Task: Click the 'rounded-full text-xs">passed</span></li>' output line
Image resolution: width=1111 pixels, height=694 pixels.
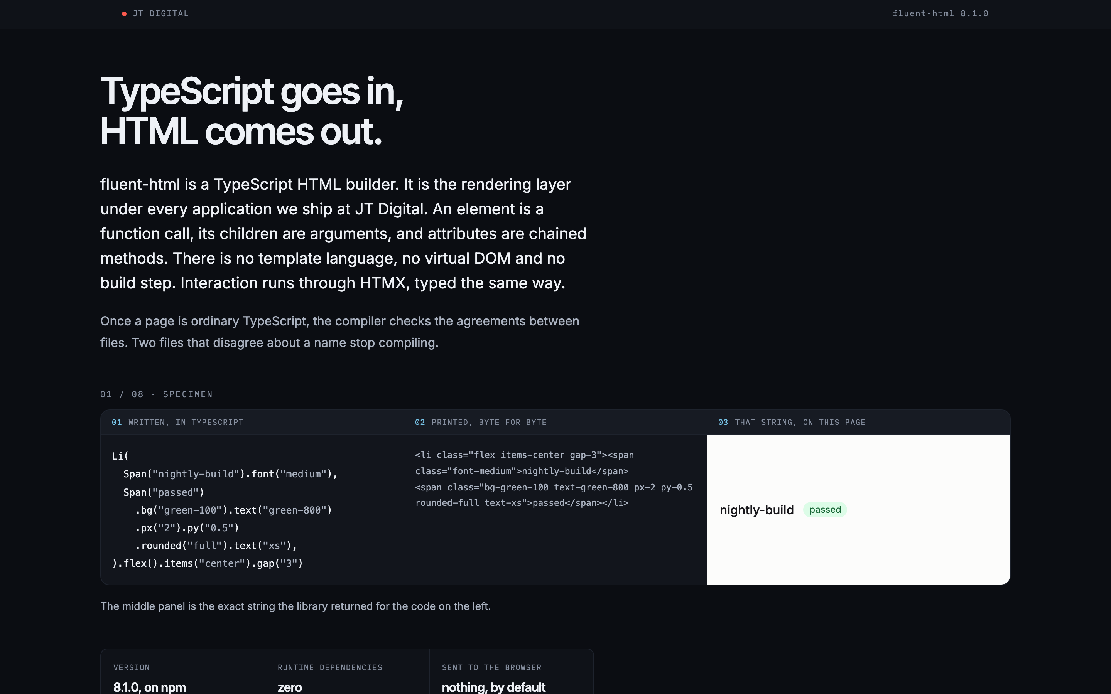Action: tap(522, 503)
